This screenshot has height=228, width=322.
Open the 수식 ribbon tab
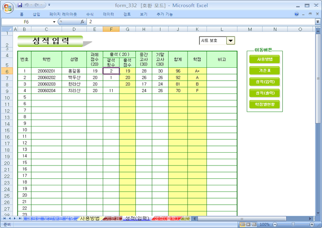(x=90, y=14)
